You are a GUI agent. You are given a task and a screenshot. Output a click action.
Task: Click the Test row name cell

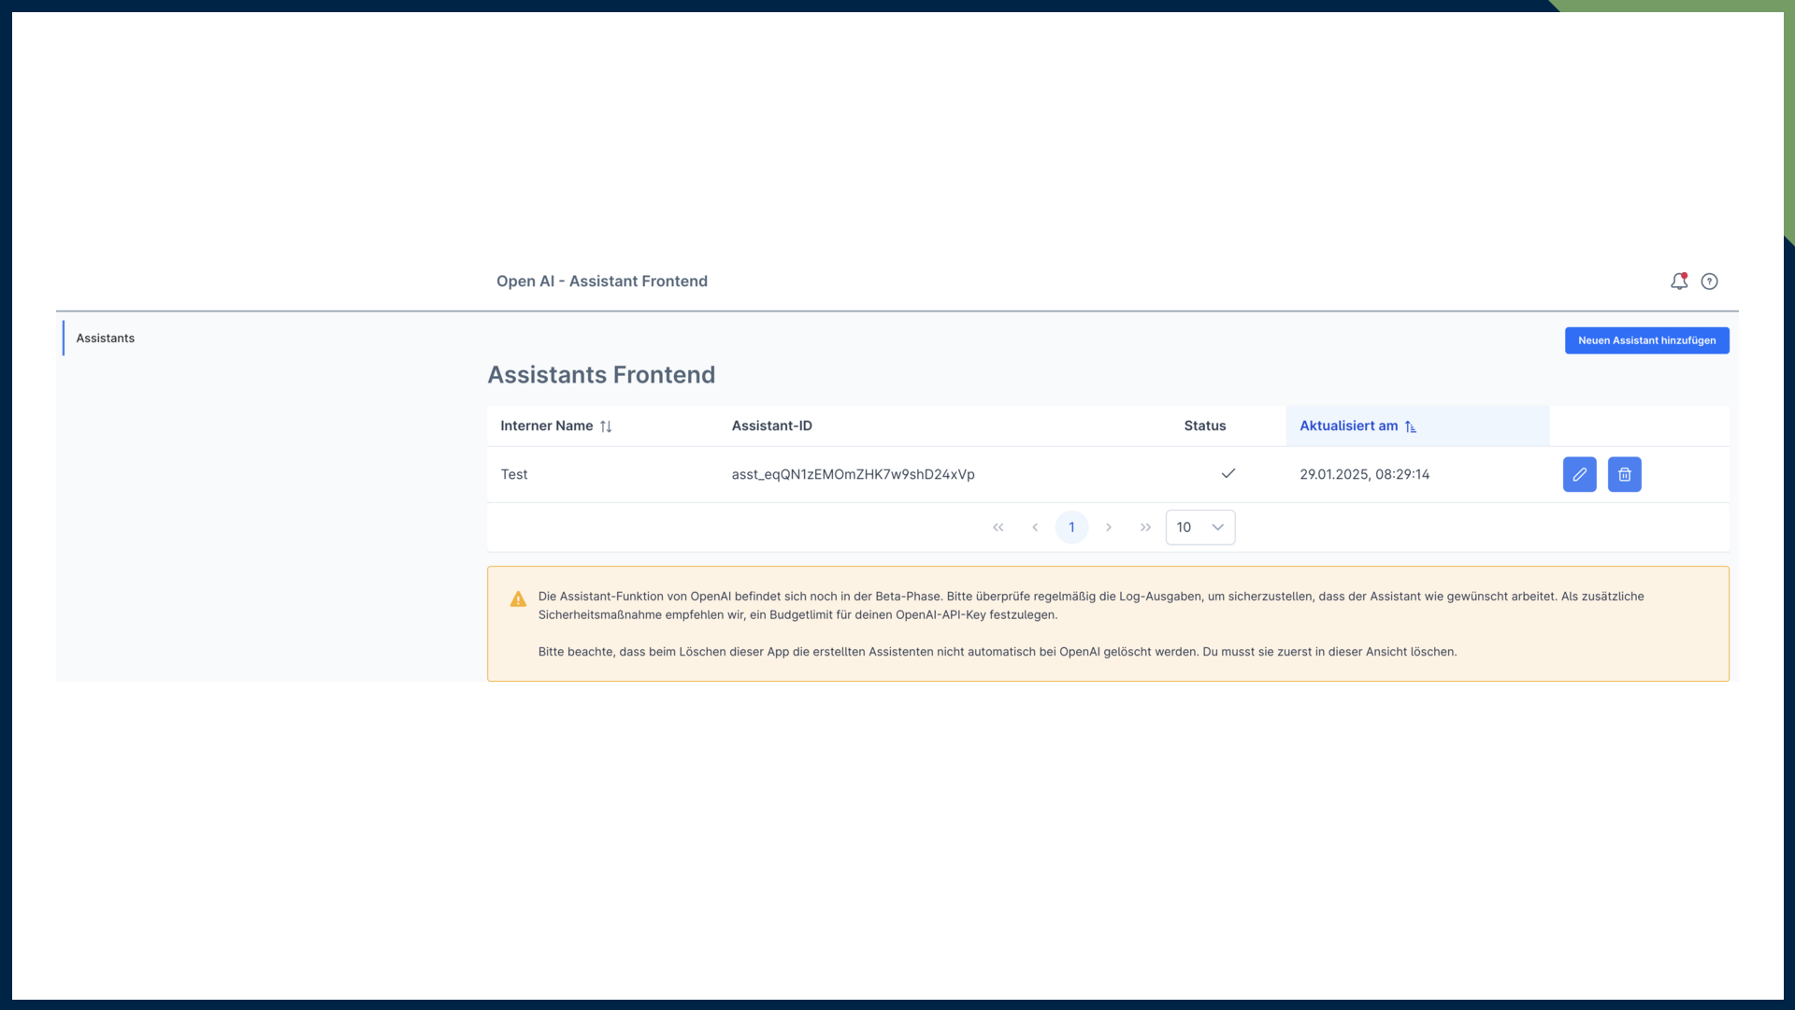point(514,475)
